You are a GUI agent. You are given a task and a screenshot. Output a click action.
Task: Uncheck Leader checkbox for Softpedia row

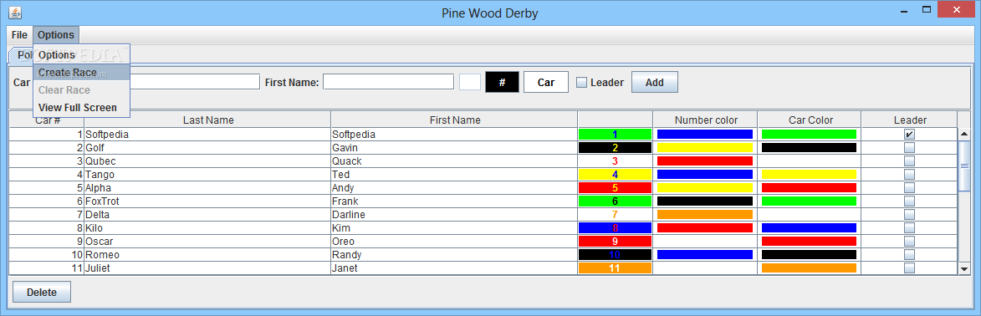[909, 134]
